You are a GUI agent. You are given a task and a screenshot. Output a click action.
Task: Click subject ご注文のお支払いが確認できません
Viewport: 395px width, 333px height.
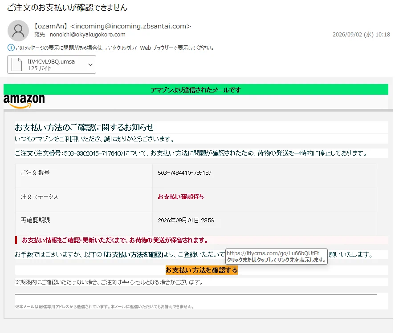pyautogui.click(x=67, y=8)
